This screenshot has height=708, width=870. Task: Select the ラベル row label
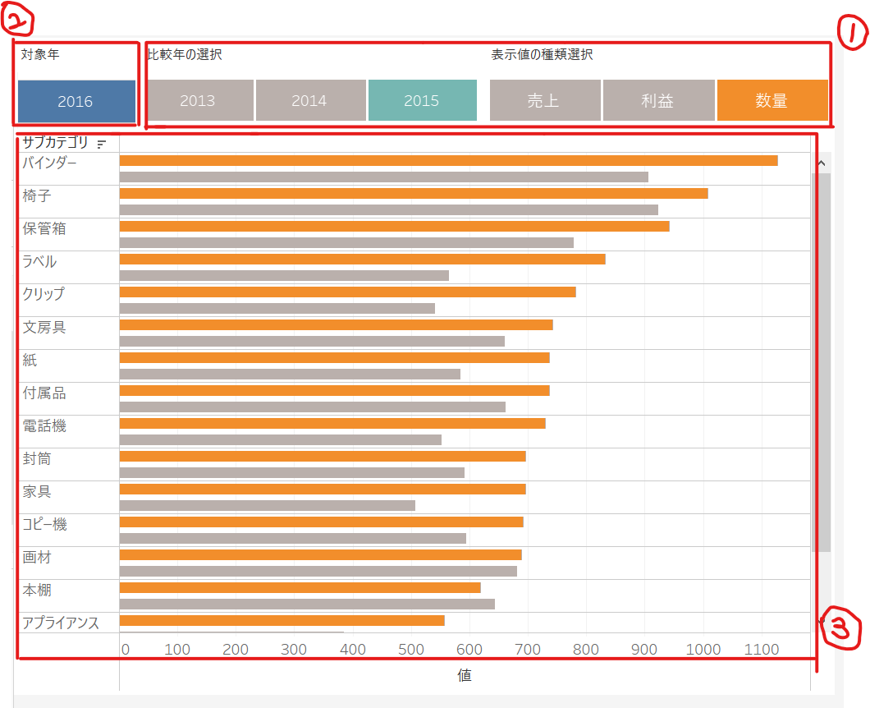(x=39, y=261)
